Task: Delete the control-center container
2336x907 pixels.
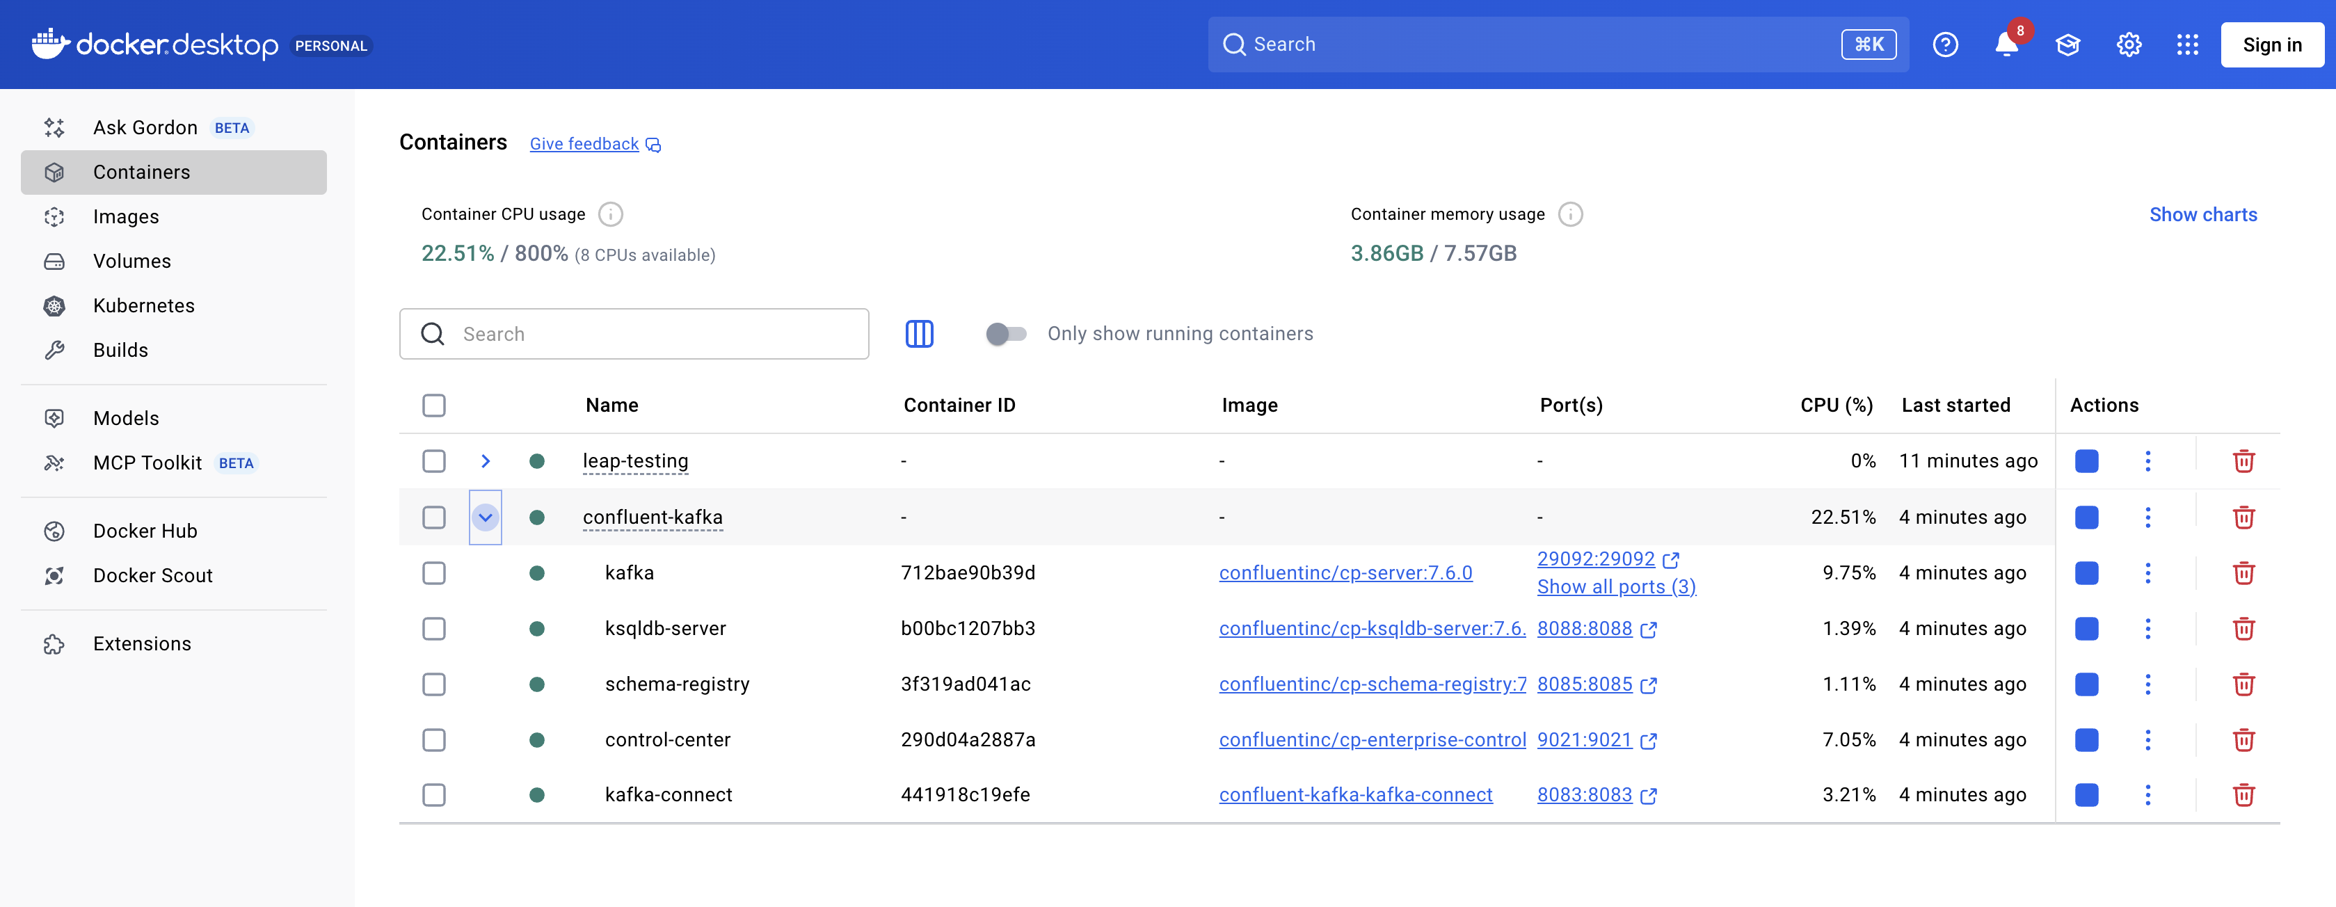Action: (2243, 740)
